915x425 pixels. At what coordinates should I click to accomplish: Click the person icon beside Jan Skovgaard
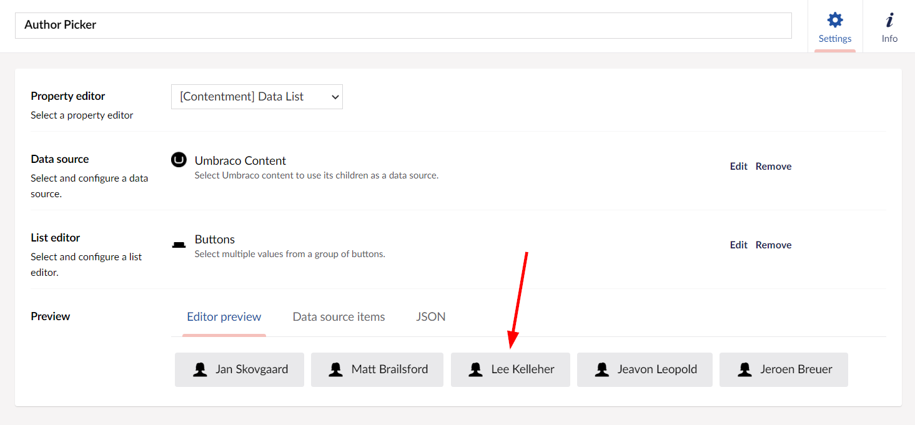coord(200,369)
